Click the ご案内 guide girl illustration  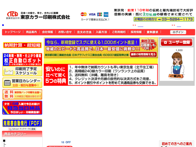177,65
